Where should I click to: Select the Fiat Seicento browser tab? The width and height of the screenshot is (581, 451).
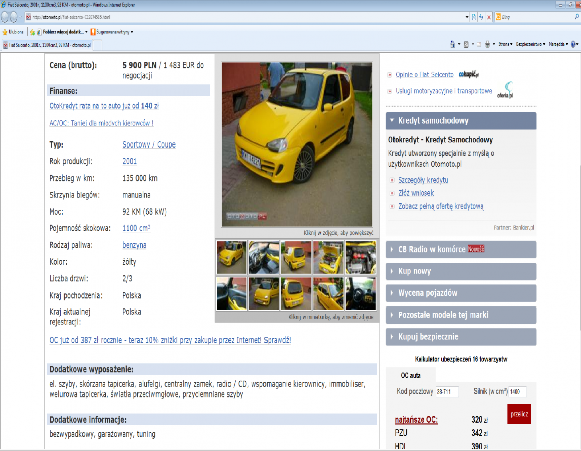coord(47,45)
